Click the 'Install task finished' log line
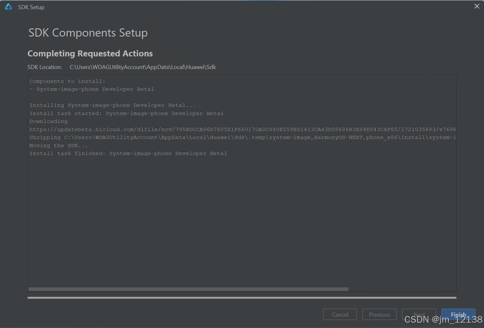This screenshot has height=328, width=484. pos(128,153)
